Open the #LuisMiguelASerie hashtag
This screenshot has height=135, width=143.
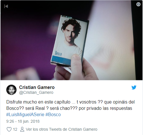point(25,114)
